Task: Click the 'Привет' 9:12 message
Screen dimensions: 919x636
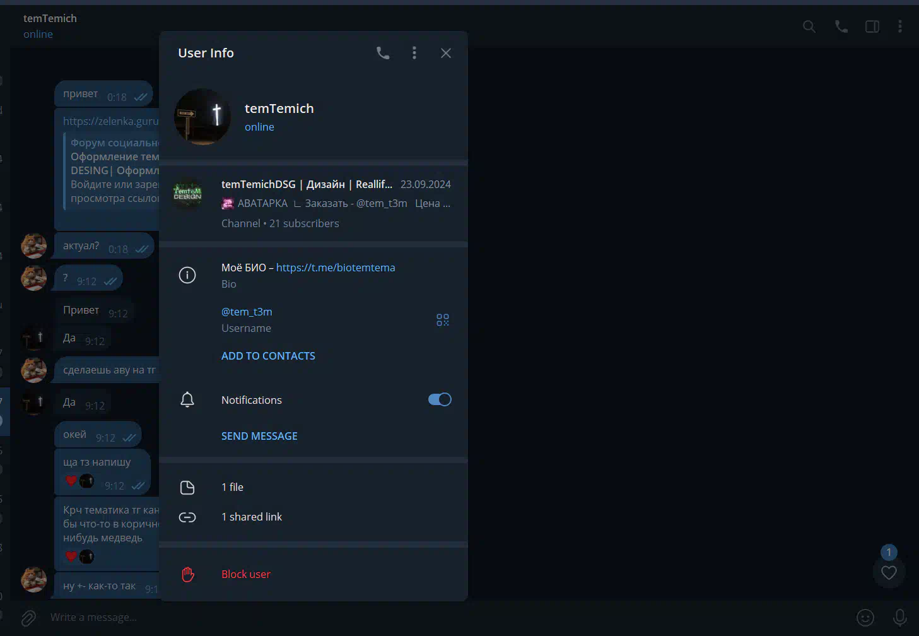Action: [x=95, y=310]
